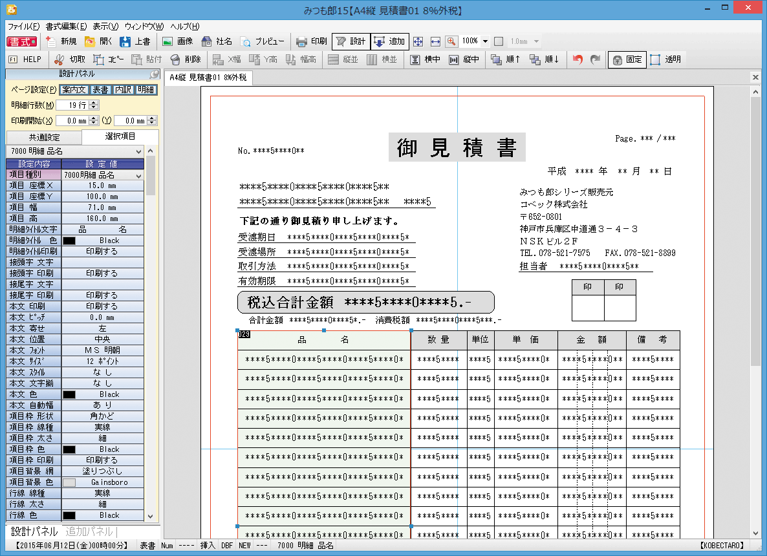Viewport: 767px width, 556px height.
Task: Open the 項目種別 value dropdown
Action: [x=138, y=175]
